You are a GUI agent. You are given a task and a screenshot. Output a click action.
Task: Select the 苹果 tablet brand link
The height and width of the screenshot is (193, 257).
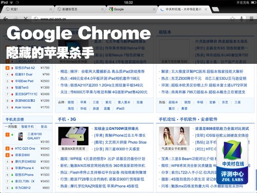tap(83, 102)
